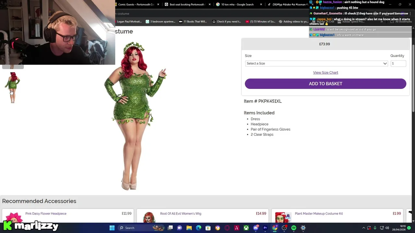
Task: Click the Pair of Fingerless Gloves item
Action: pos(270,129)
